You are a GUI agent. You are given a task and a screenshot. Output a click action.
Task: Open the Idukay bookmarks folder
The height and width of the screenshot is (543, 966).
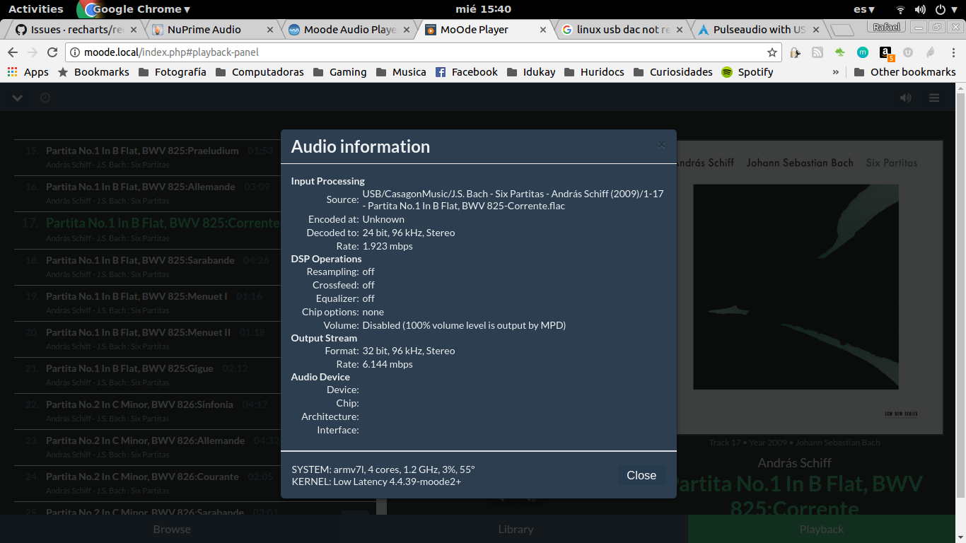(x=531, y=72)
